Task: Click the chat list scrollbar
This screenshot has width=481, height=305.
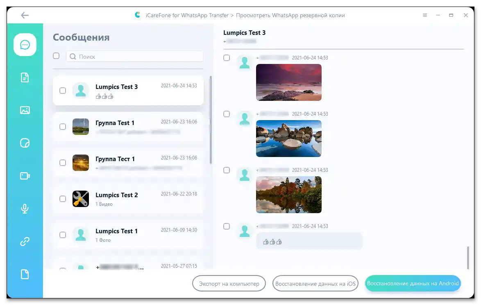Action: coord(211,120)
